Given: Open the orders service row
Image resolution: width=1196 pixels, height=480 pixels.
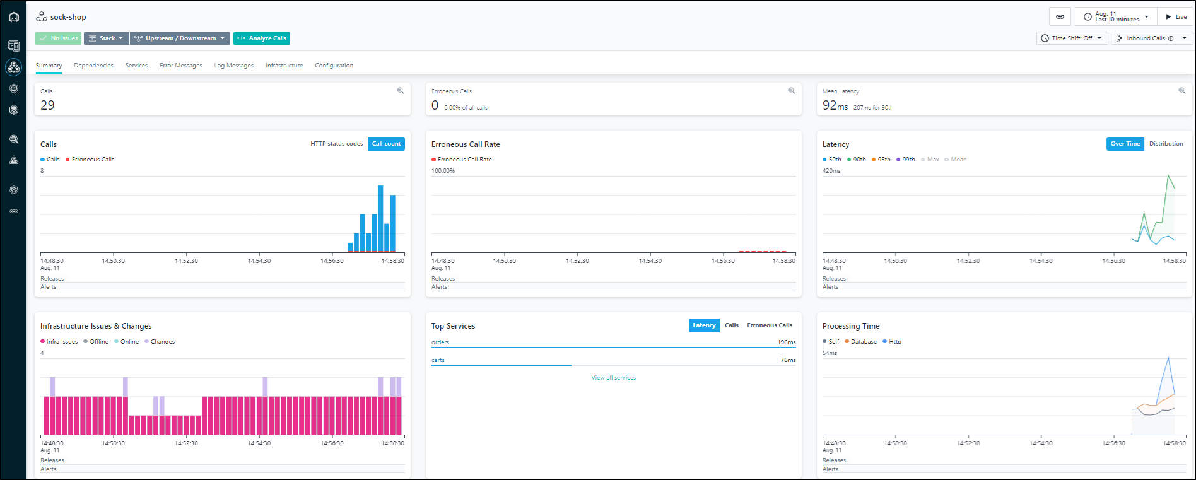Looking at the screenshot, I should coord(613,342).
